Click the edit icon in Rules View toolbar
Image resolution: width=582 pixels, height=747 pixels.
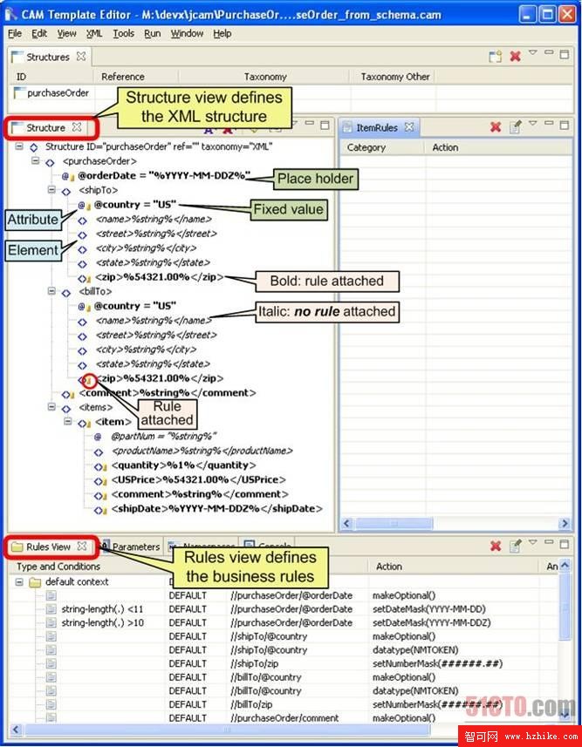tap(516, 547)
